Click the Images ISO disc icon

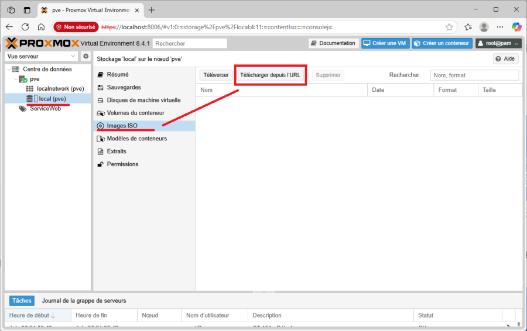point(100,126)
